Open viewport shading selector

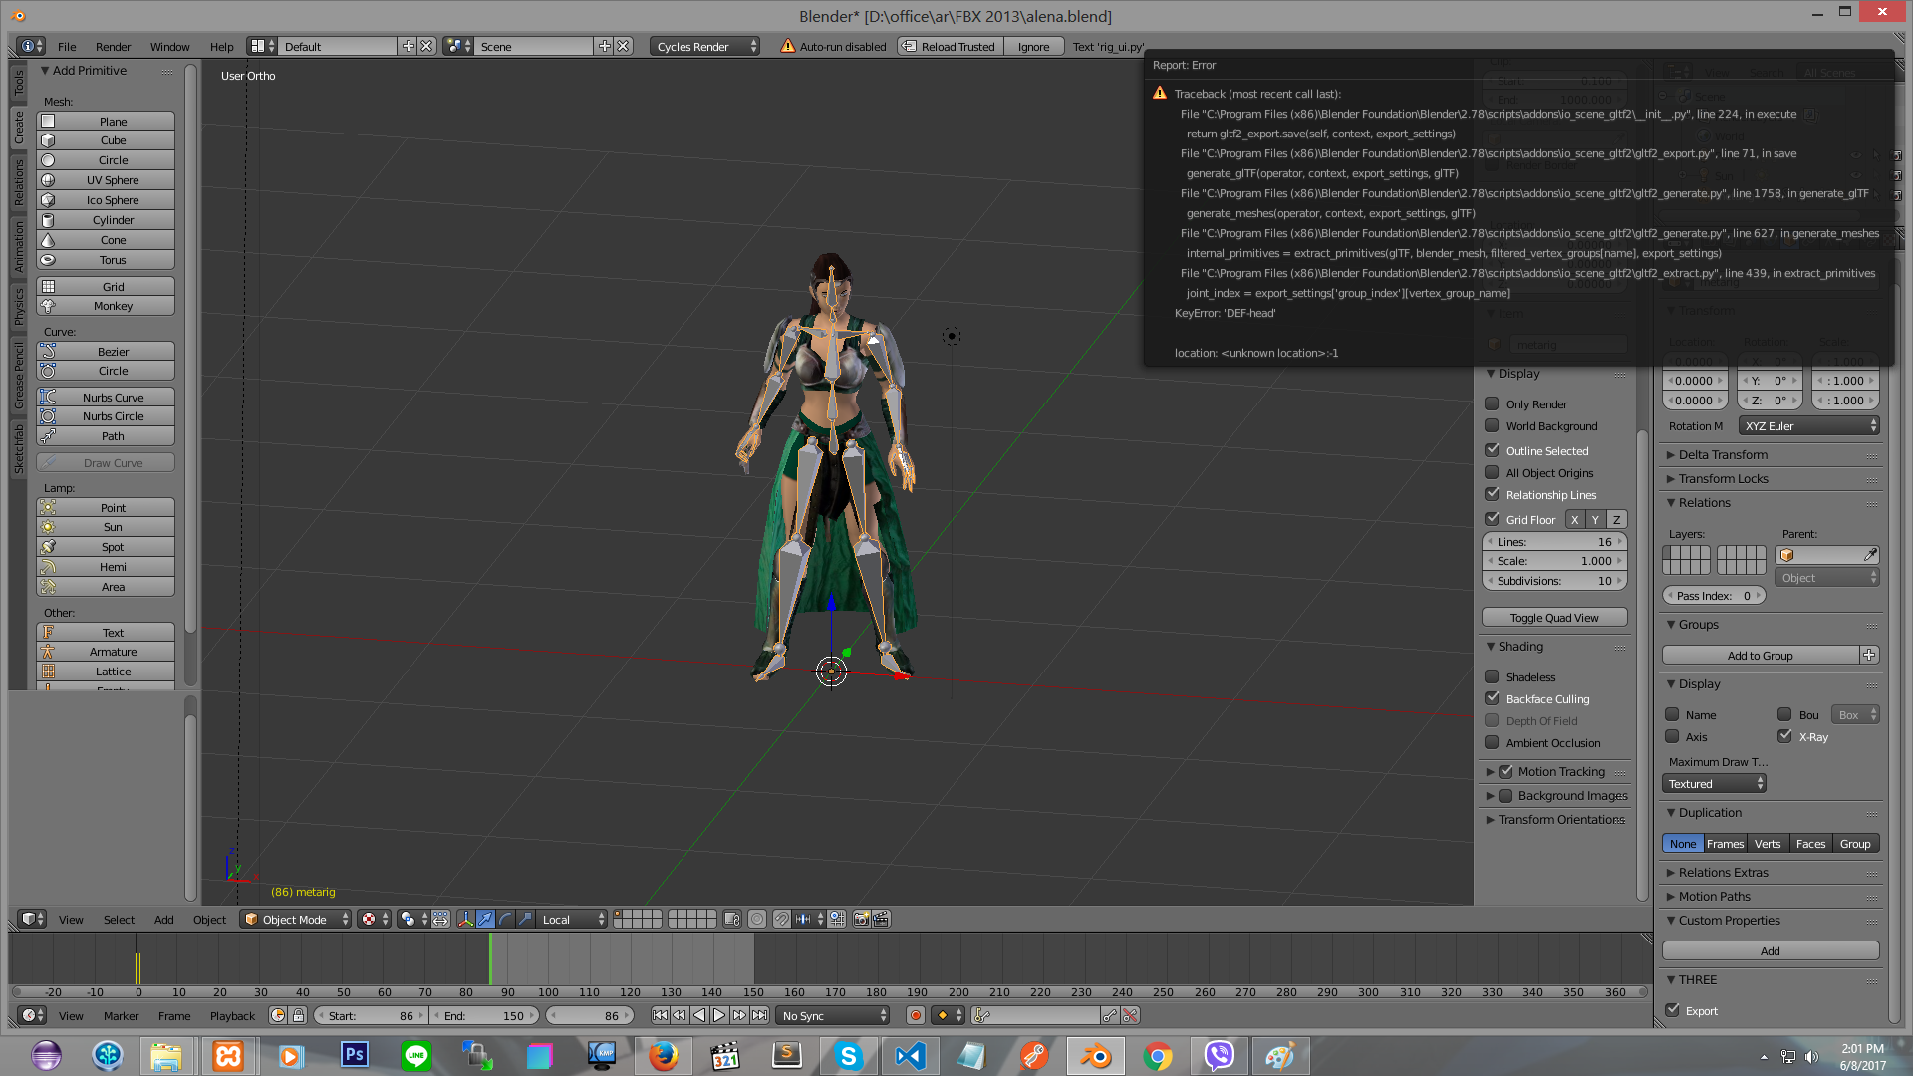point(375,919)
